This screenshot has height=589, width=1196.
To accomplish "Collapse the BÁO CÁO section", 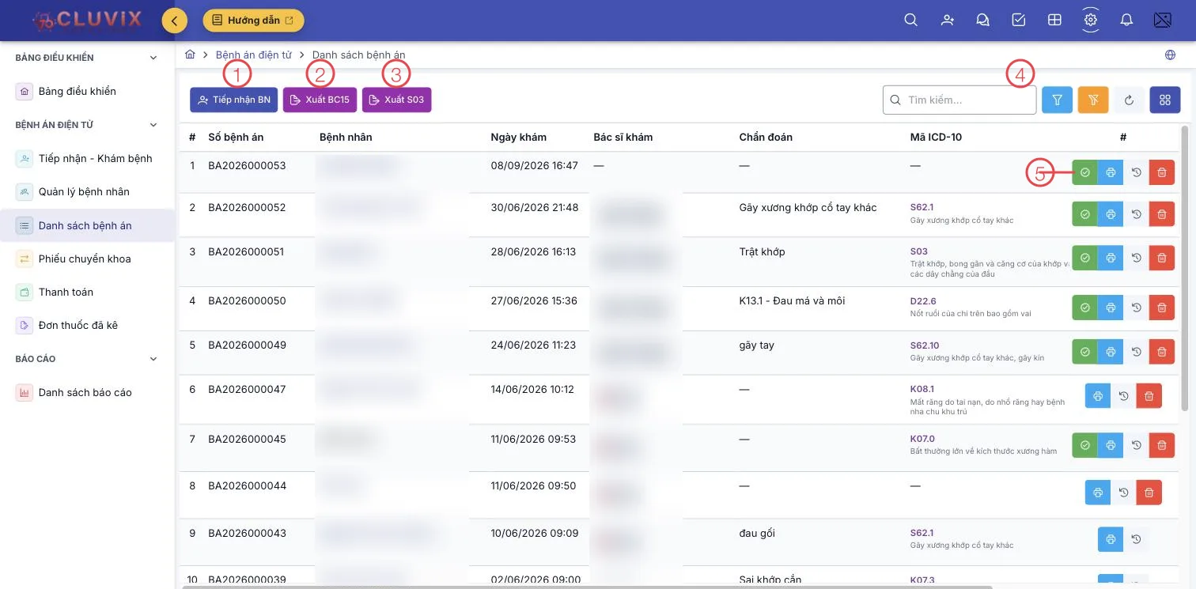I will tap(153, 359).
